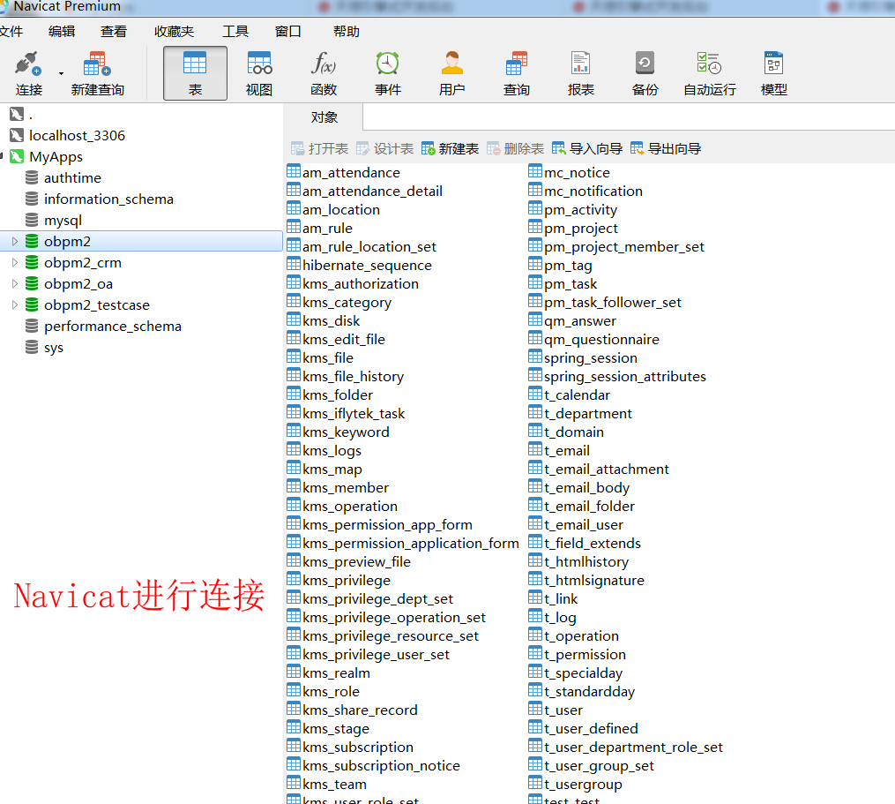Image resolution: width=895 pixels, height=804 pixels.
Task: Open the 备份 backup toolbar icon
Action: 645,64
